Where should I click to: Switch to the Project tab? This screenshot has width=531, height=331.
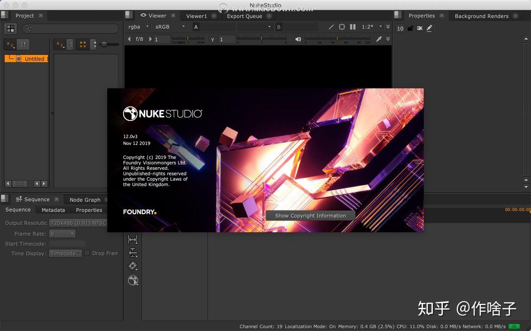pyautogui.click(x=25, y=15)
